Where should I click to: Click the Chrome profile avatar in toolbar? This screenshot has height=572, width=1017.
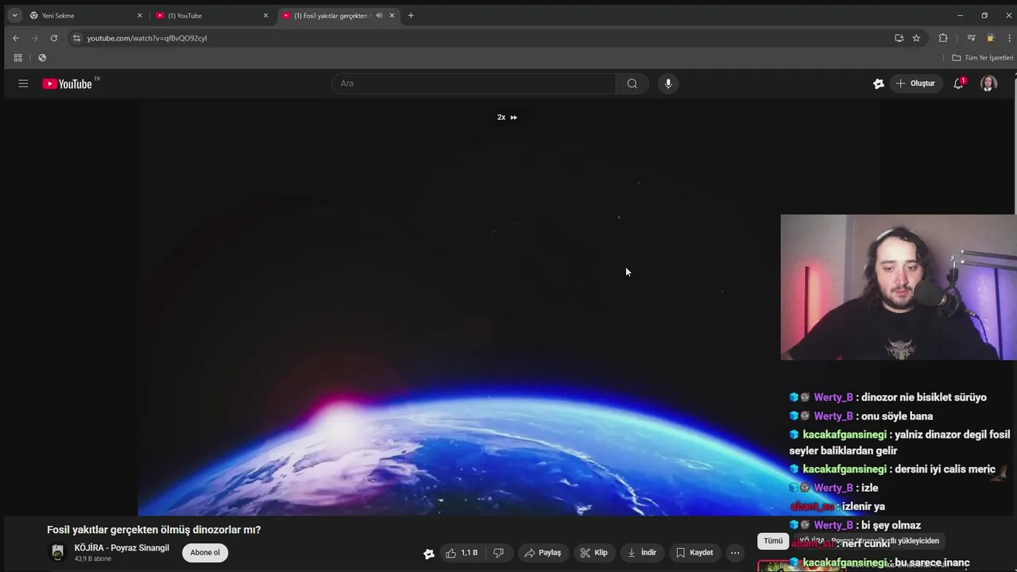click(990, 38)
